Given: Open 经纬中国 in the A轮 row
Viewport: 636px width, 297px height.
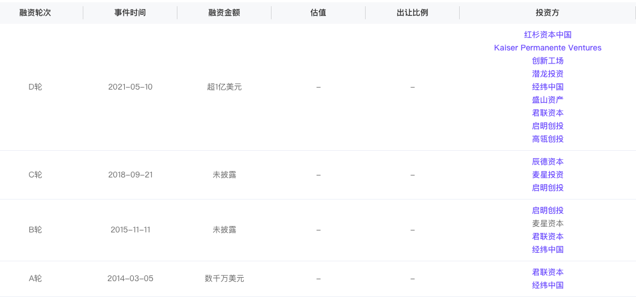Looking at the screenshot, I should click(548, 285).
